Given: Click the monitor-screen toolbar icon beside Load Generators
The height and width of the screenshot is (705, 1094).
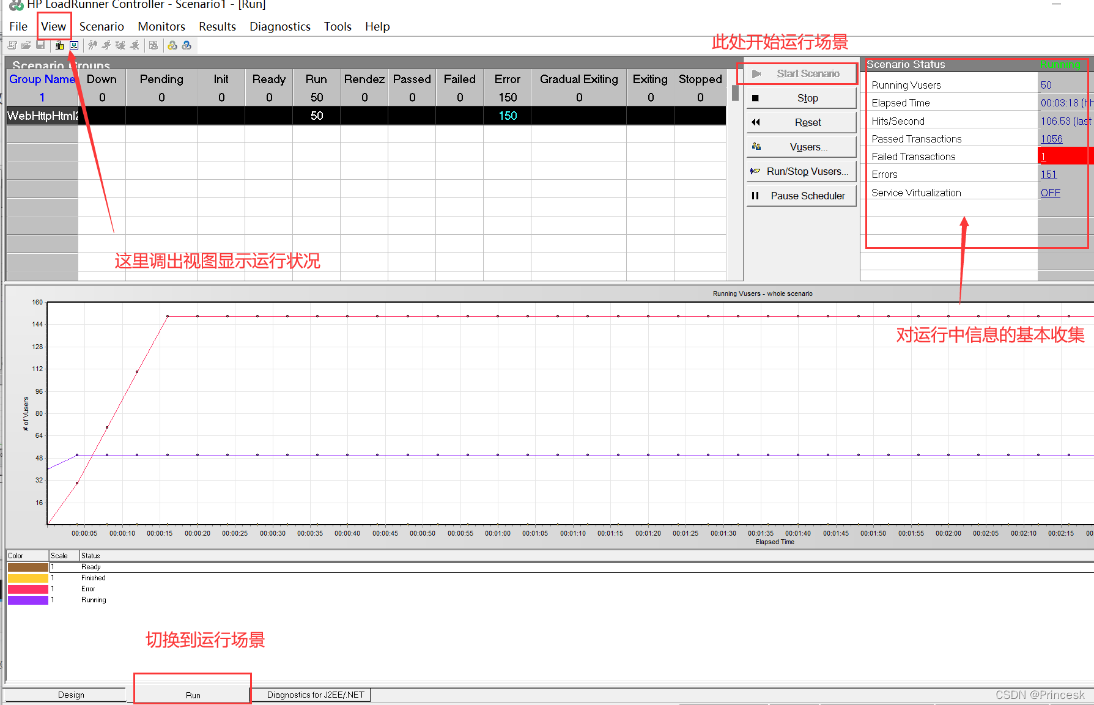Looking at the screenshot, I should tap(74, 45).
